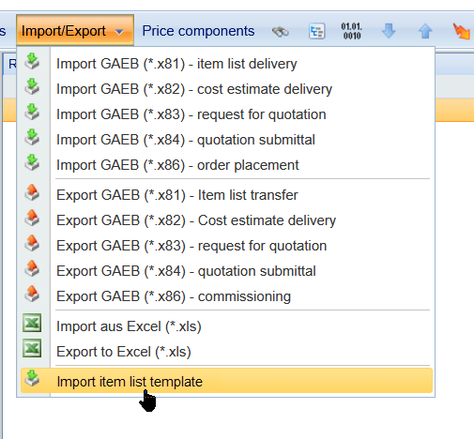
Task: Click the blue down arrow icon
Action: click(x=389, y=31)
